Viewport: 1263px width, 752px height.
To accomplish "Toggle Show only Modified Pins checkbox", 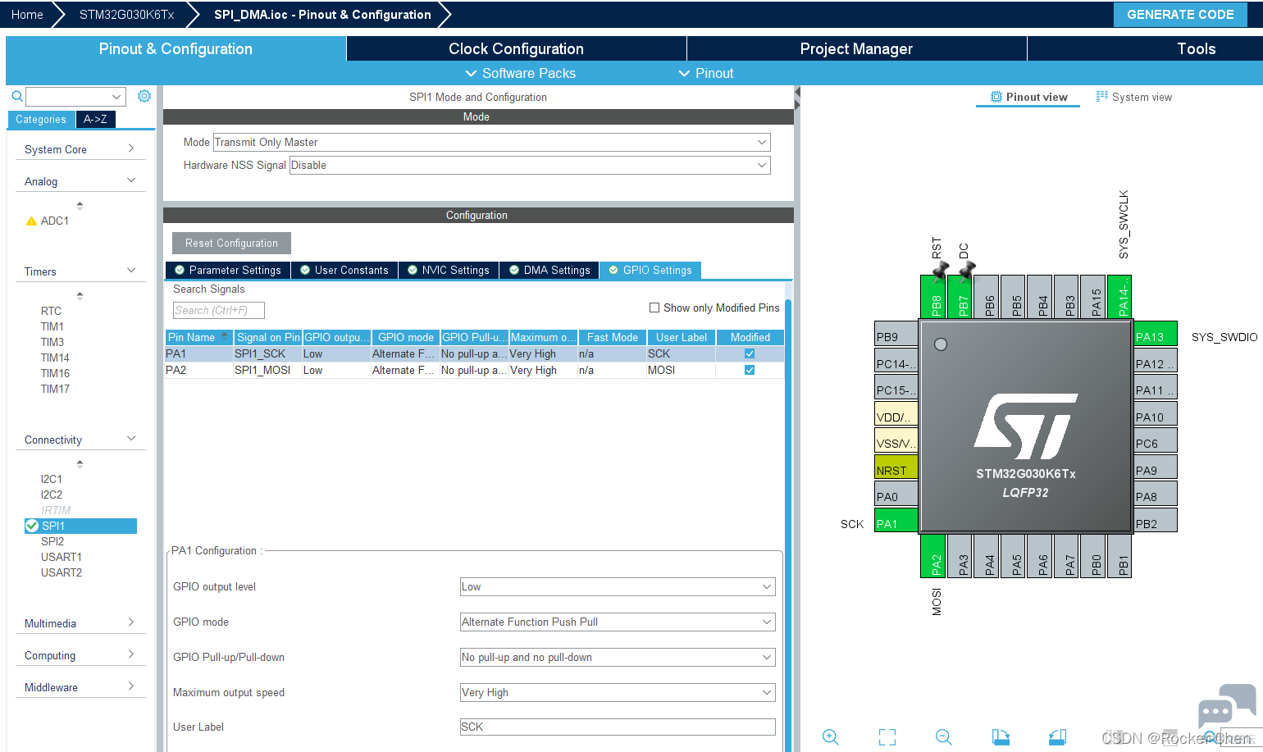I will click(654, 308).
